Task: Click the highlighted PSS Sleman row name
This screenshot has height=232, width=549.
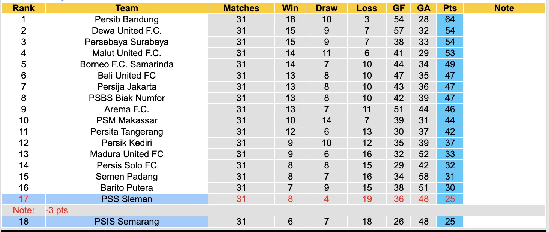Action: [x=127, y=199]
